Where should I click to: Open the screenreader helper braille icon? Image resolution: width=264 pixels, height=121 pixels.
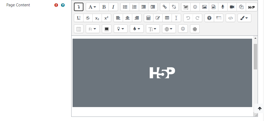(219, 18)
